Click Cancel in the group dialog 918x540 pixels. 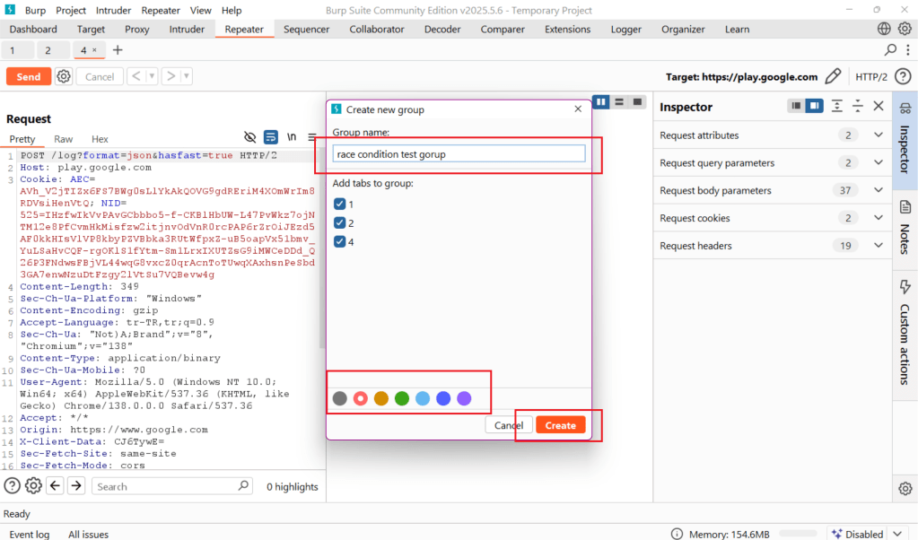click(508, 425)
